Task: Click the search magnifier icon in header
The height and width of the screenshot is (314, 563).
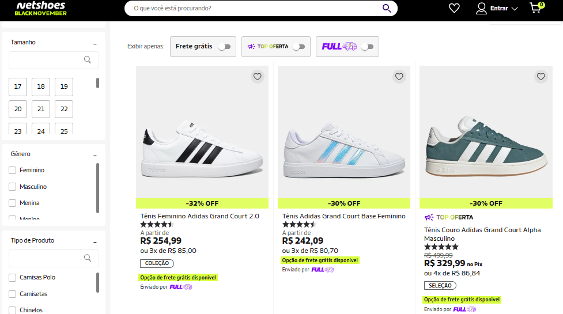Action: click(387, 8)
